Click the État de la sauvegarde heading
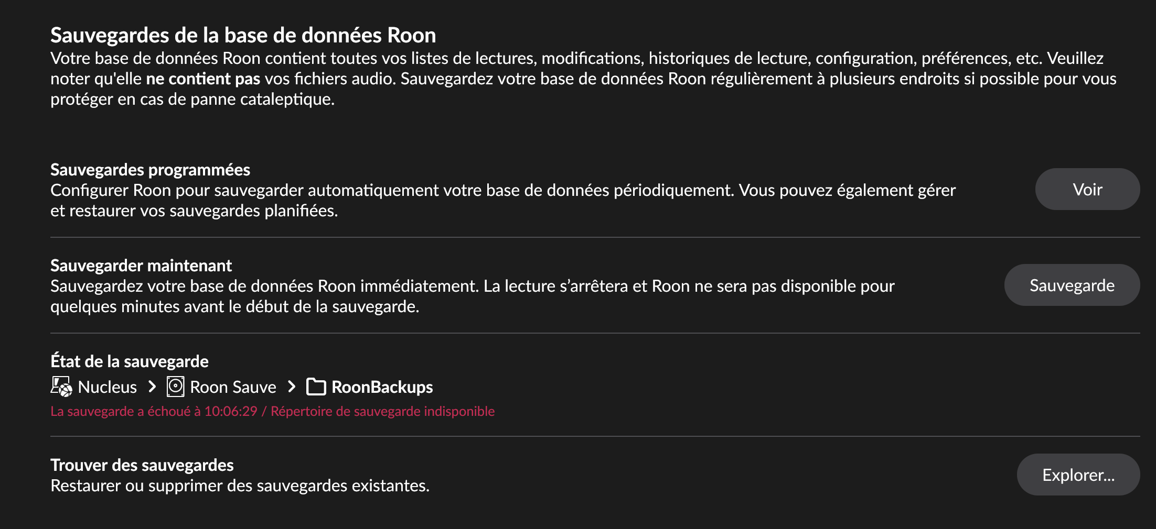 click(129, 361)
